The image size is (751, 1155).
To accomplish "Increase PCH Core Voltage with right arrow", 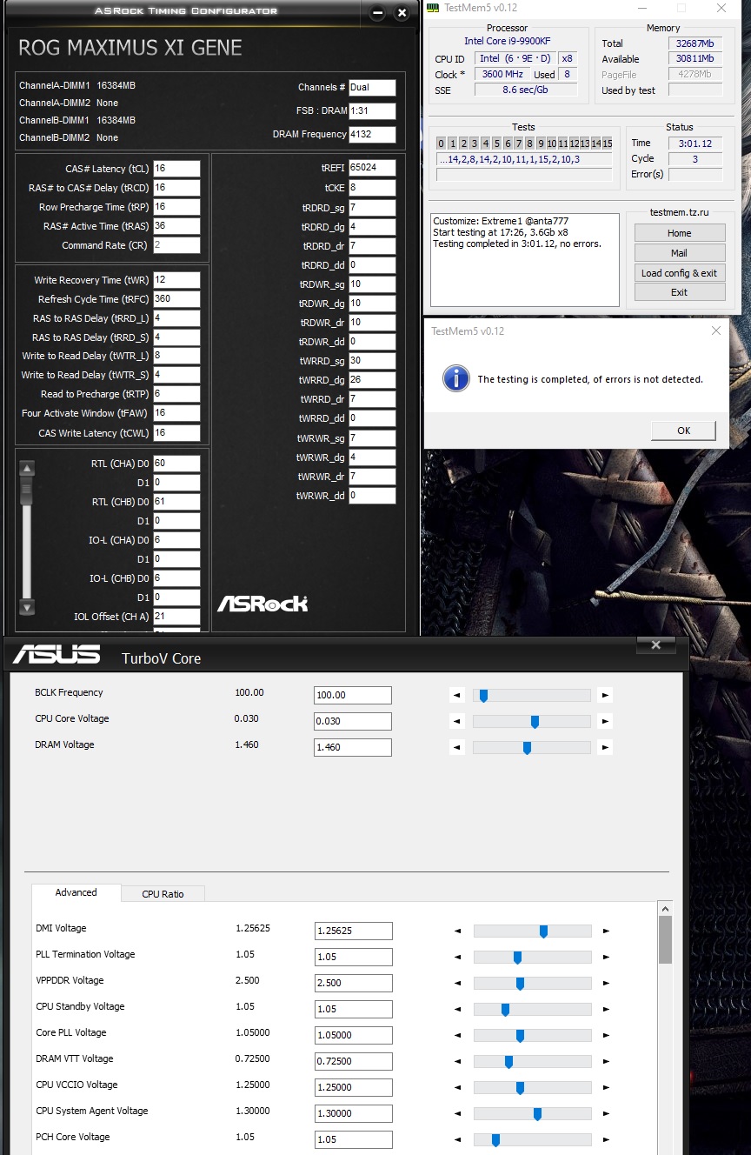I will 606,1139.
